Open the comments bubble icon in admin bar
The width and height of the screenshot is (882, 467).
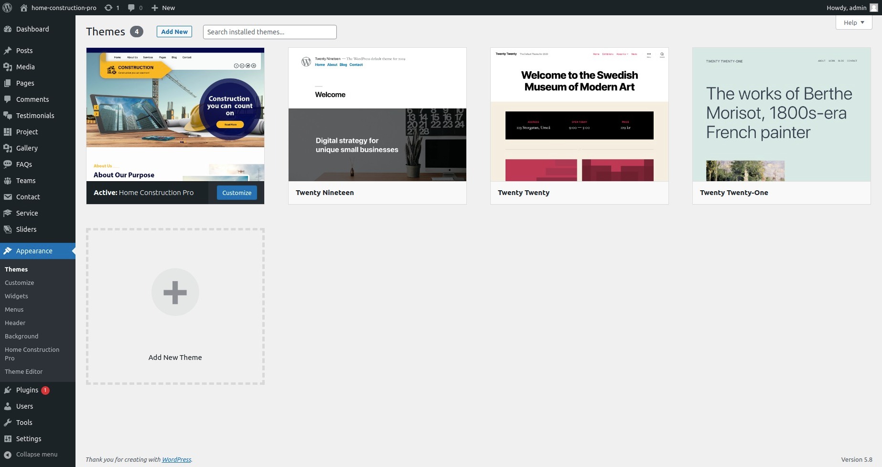(131, 8)
